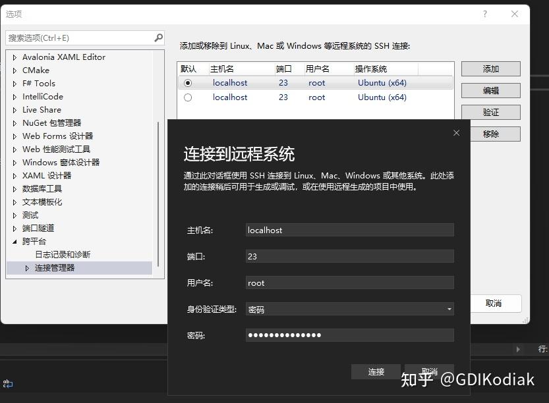Click the 移除 button
Viewport: 549px width, 403px height.
[492, 134]
